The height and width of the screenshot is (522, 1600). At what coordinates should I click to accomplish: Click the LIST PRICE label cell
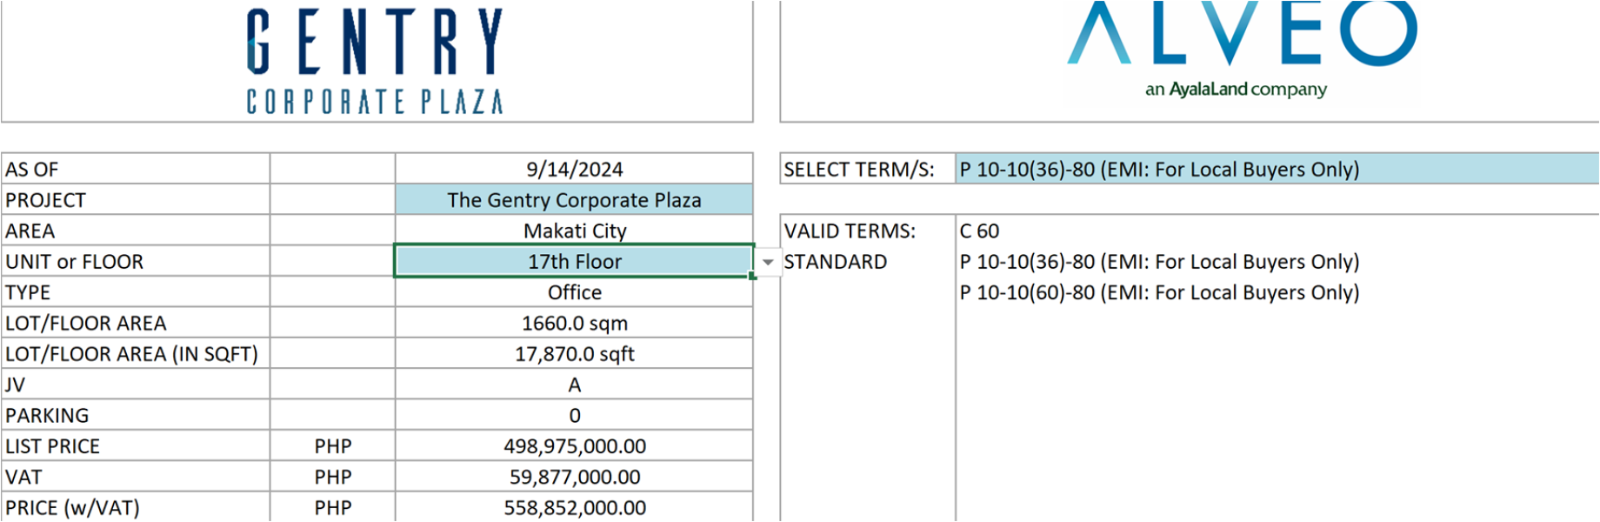(x=136, y=446)
